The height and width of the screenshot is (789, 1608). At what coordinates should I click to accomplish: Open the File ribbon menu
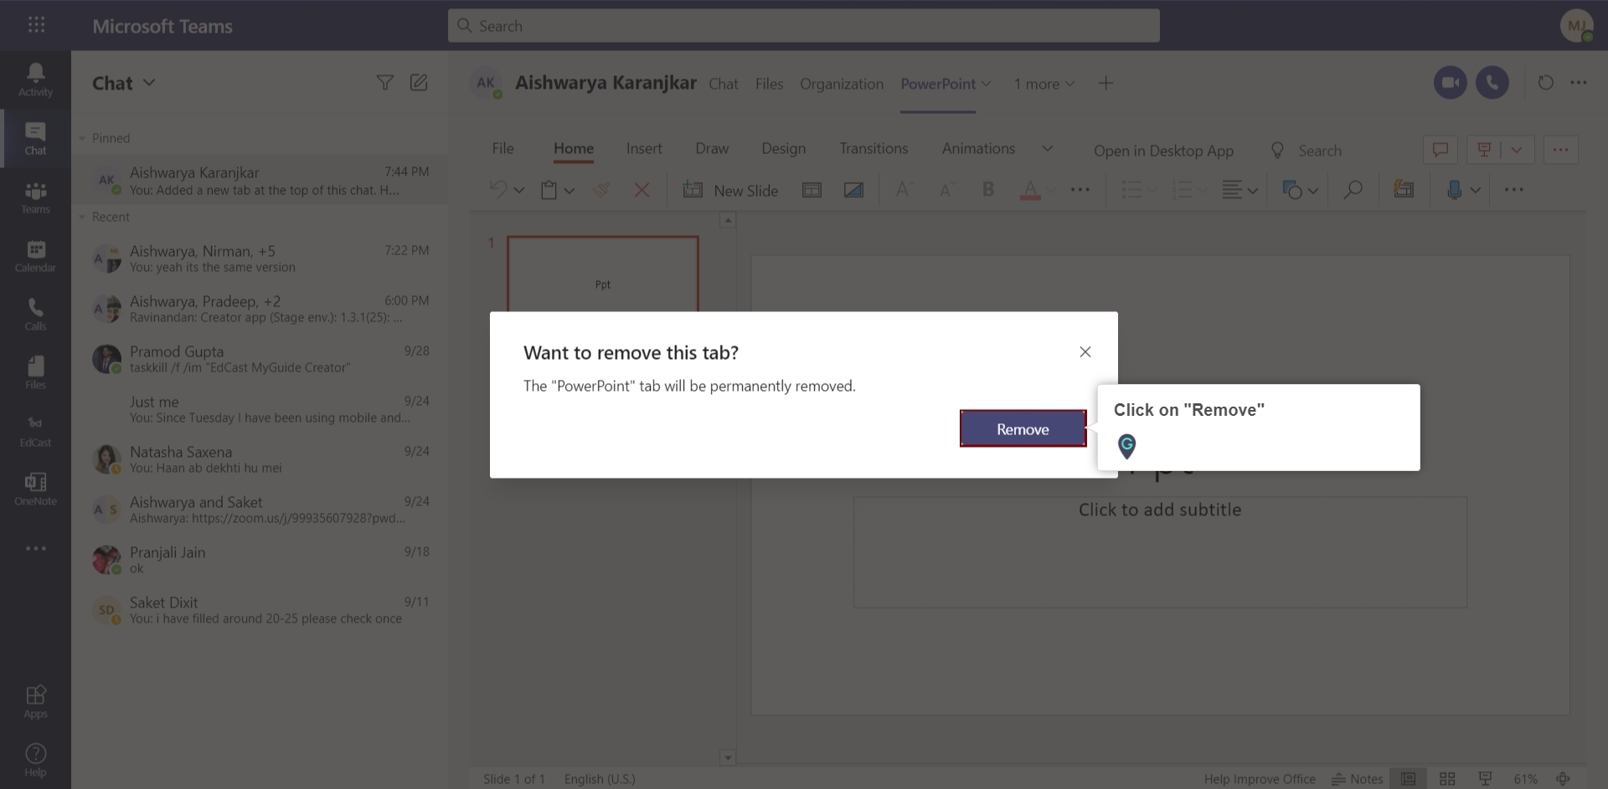pyautogui.click(x=502, y=148)
